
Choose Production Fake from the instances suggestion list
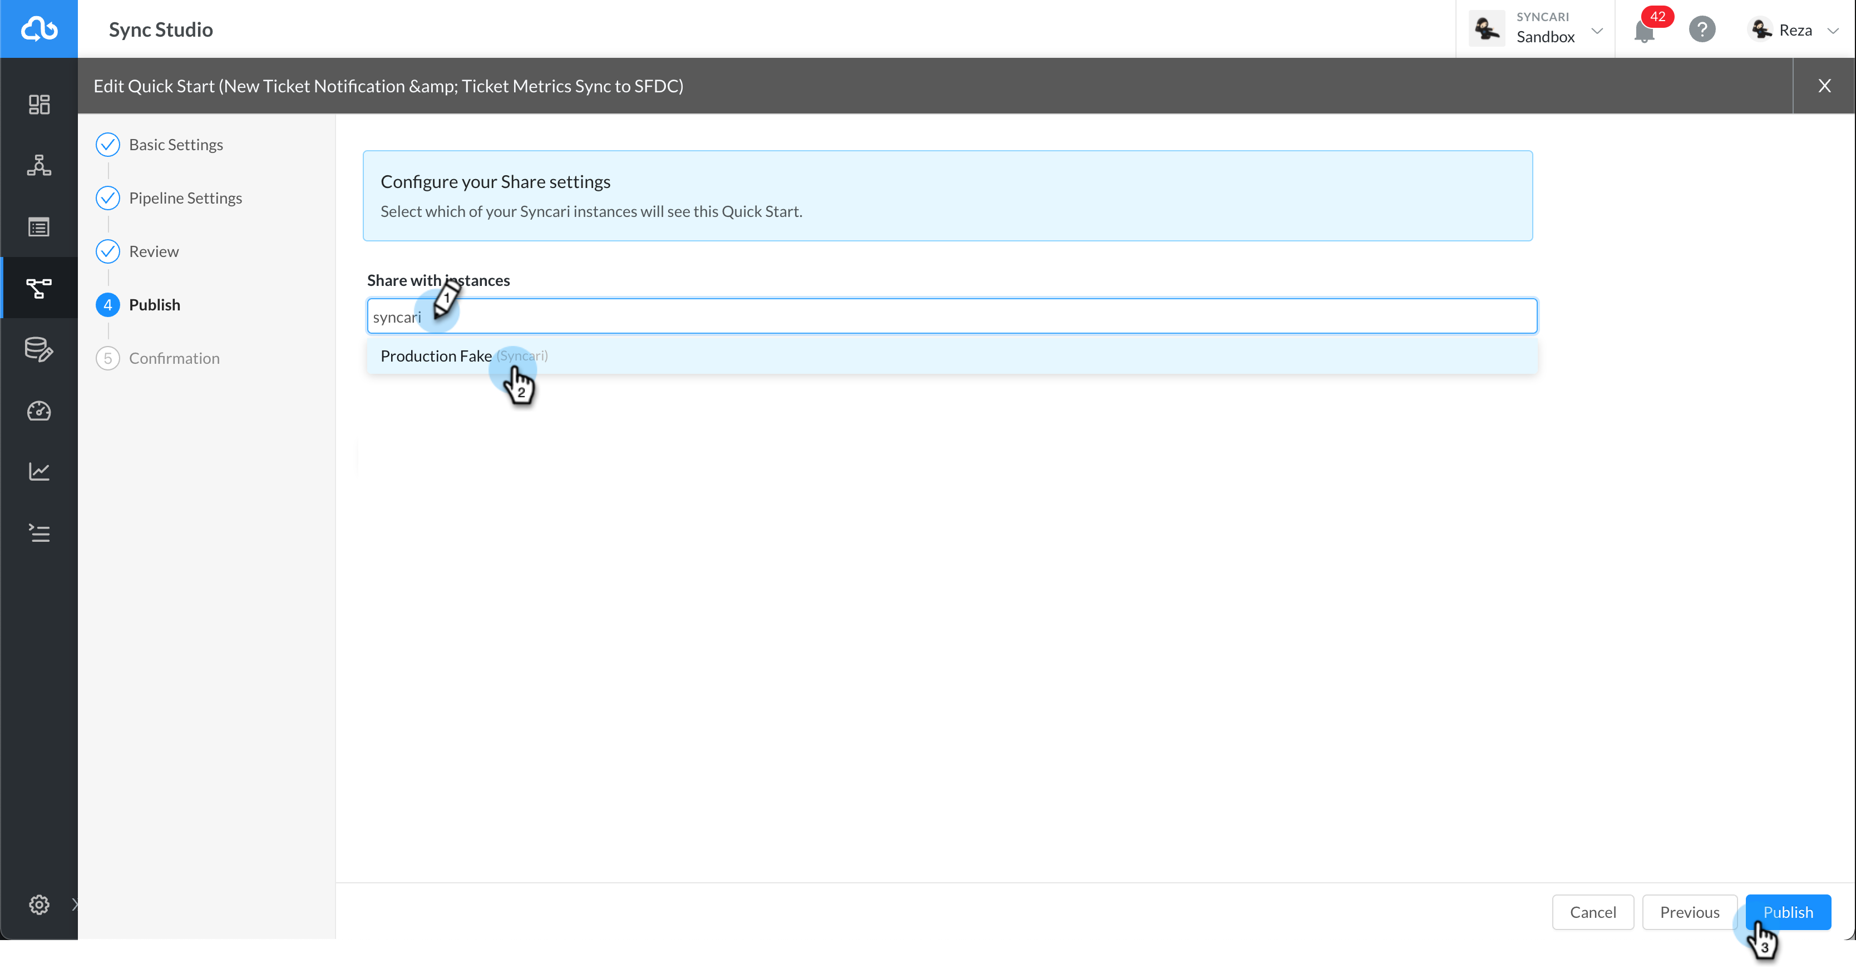click(464, 355)
